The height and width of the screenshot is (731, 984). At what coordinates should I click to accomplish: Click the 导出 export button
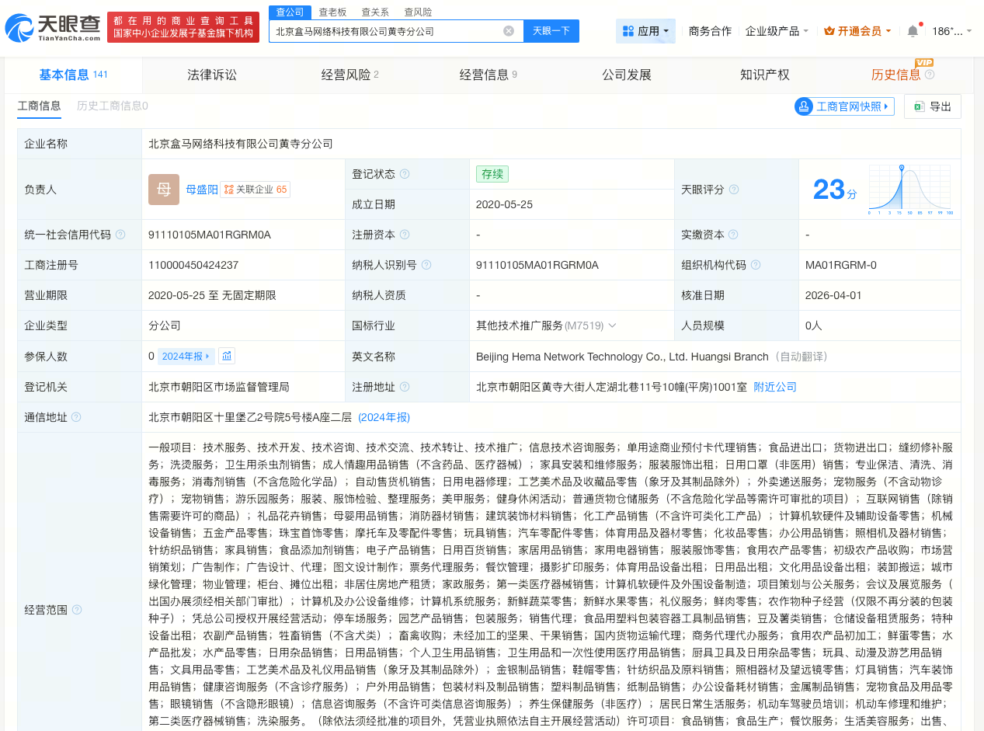click(933, 106)
